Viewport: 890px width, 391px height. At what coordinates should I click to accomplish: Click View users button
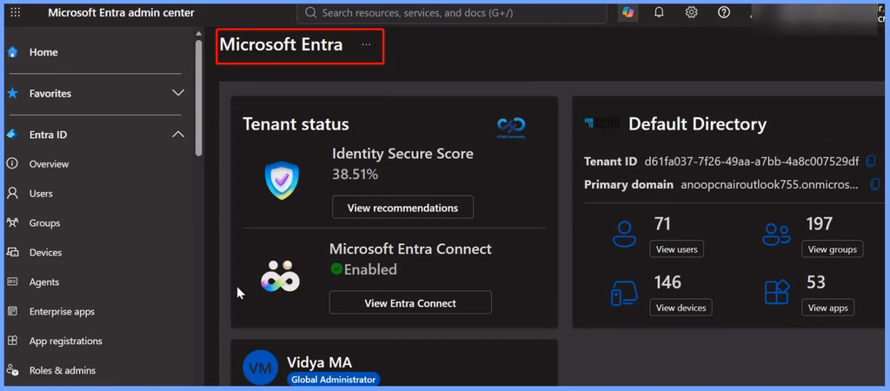pos(676,249)
